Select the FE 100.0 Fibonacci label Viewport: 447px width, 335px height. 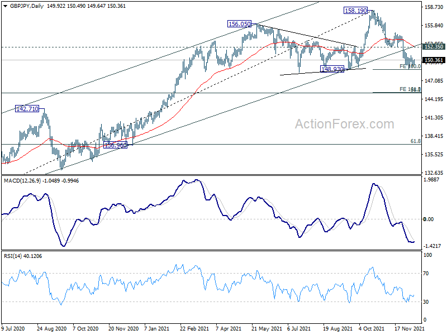[x=410, y=66]
